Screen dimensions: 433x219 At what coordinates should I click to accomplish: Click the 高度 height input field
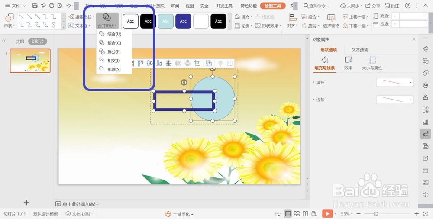coord(413,16)
